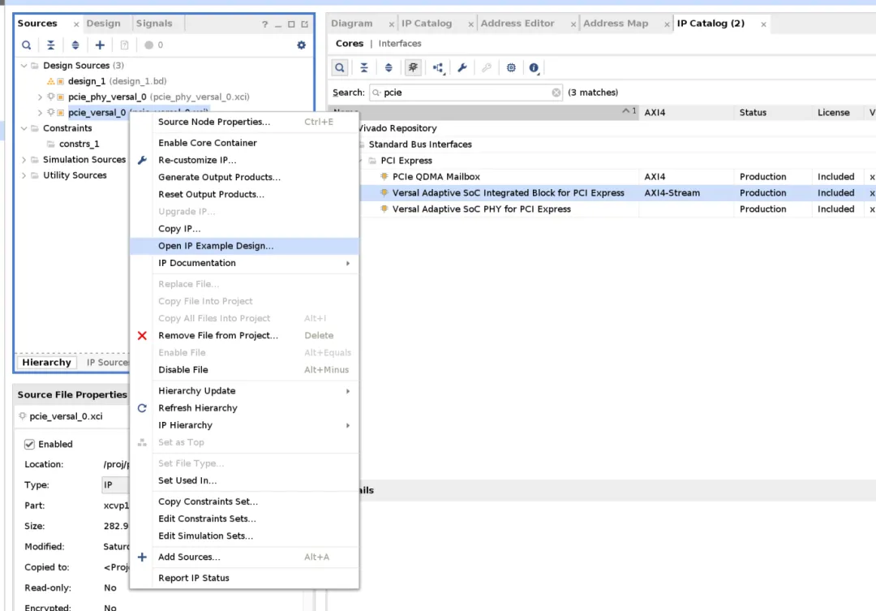876x611 pixels.
Task: Click the info icon in IP Catalog toolbar
Action: (534, 68)
